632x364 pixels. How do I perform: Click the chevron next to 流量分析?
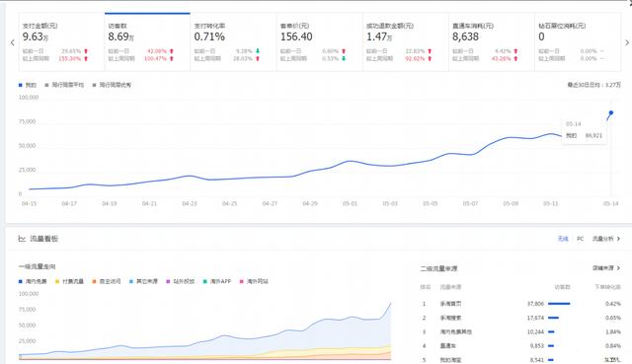click(x=619, y=239)
